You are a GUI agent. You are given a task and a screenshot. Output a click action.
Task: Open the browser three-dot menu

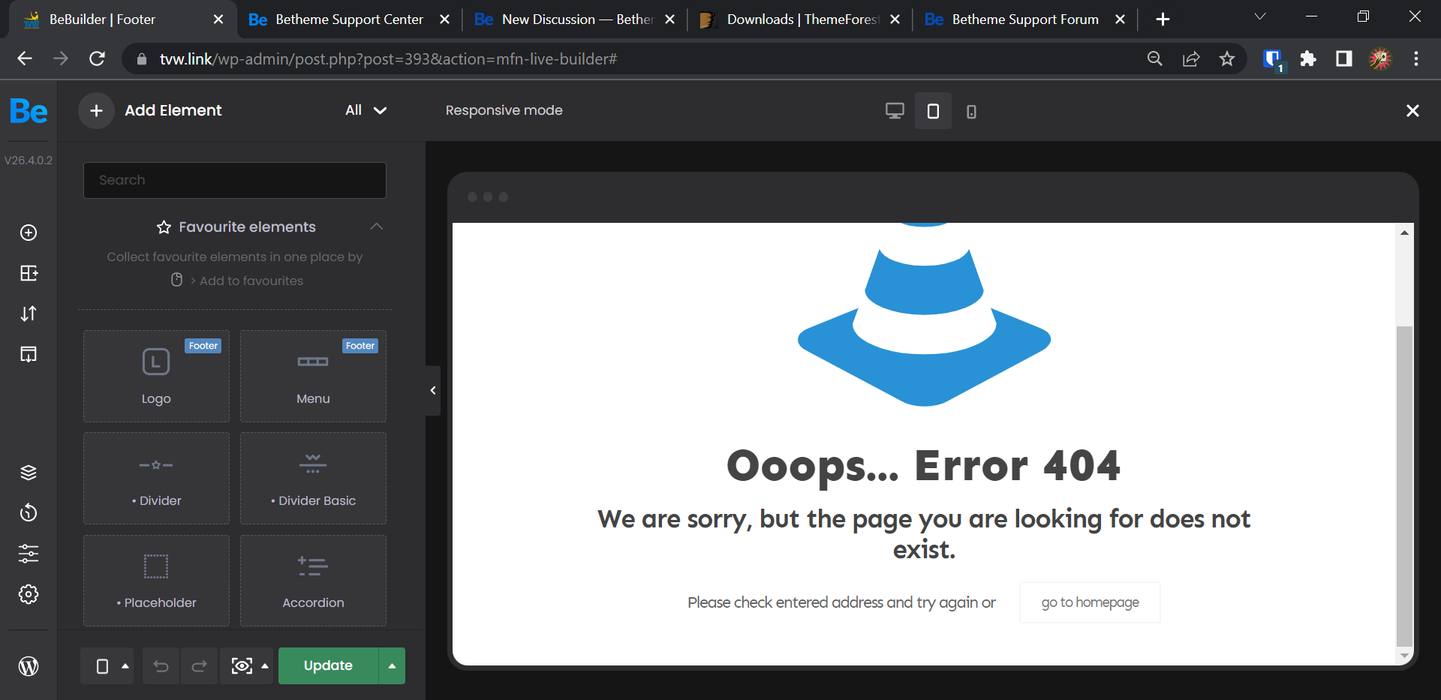click(1416, 59)
